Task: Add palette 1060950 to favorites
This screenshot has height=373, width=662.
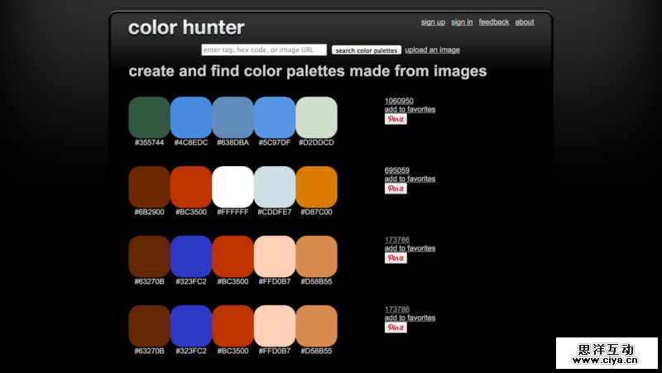Action: 410,109
